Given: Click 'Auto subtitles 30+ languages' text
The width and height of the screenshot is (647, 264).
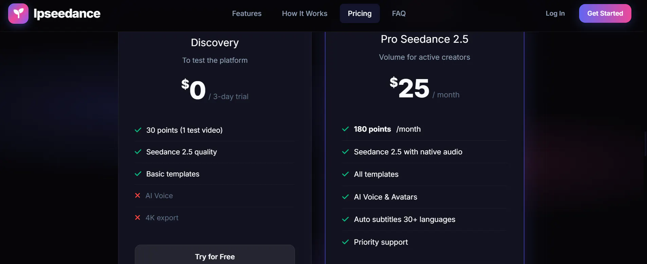Looking at the screenshot, I should click(405, 220).
